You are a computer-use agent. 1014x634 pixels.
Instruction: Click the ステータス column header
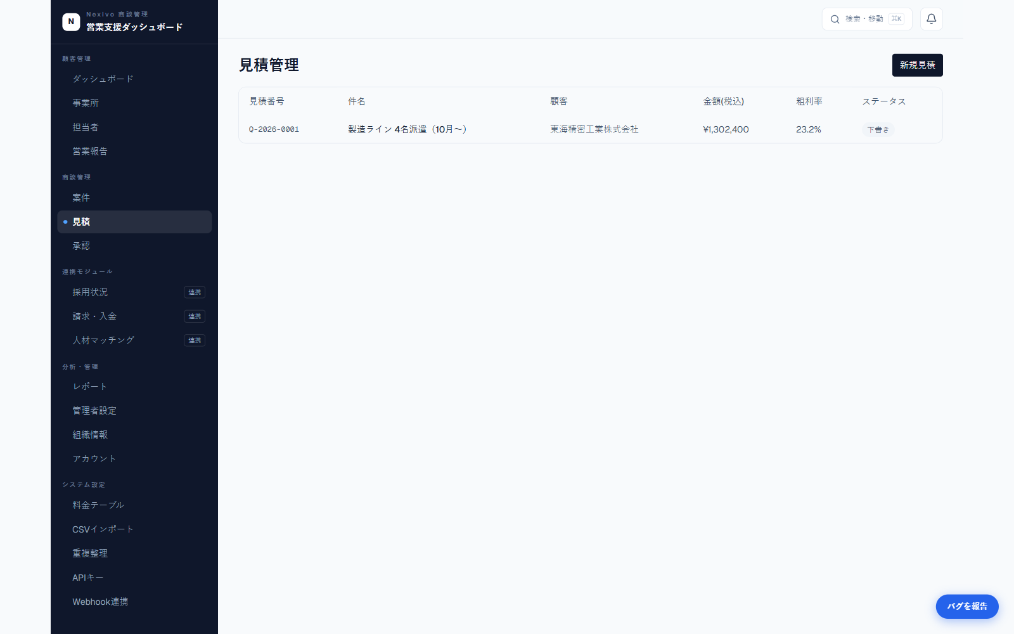(884, 101)
